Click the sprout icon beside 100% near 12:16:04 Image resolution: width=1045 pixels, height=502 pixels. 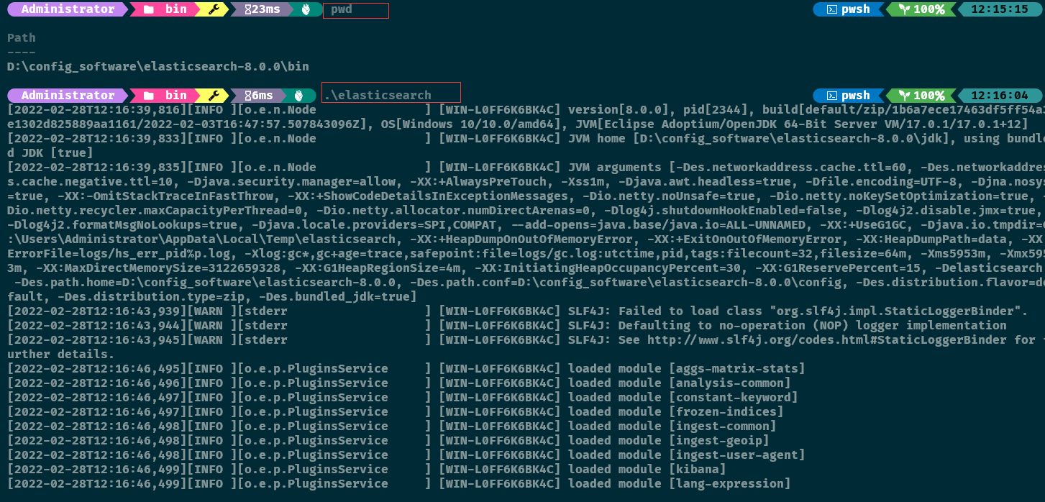(903, 95)
